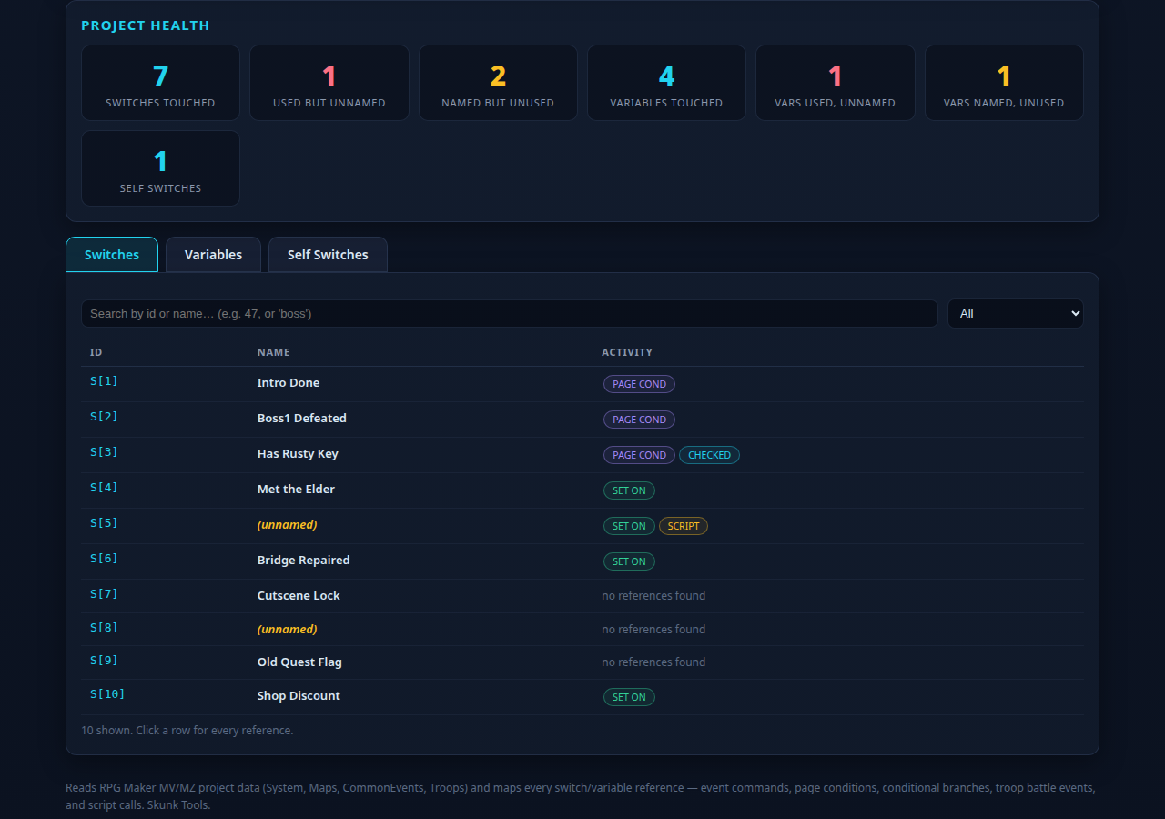1165x819 pixels.
Task: Click the search by id or name field
Action: click(x=510, y=313)
